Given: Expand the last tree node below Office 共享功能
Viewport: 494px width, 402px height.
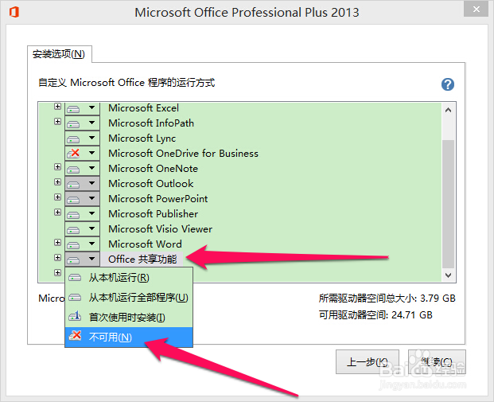Looking at the screenshot, I should click(x=57, y=272).
